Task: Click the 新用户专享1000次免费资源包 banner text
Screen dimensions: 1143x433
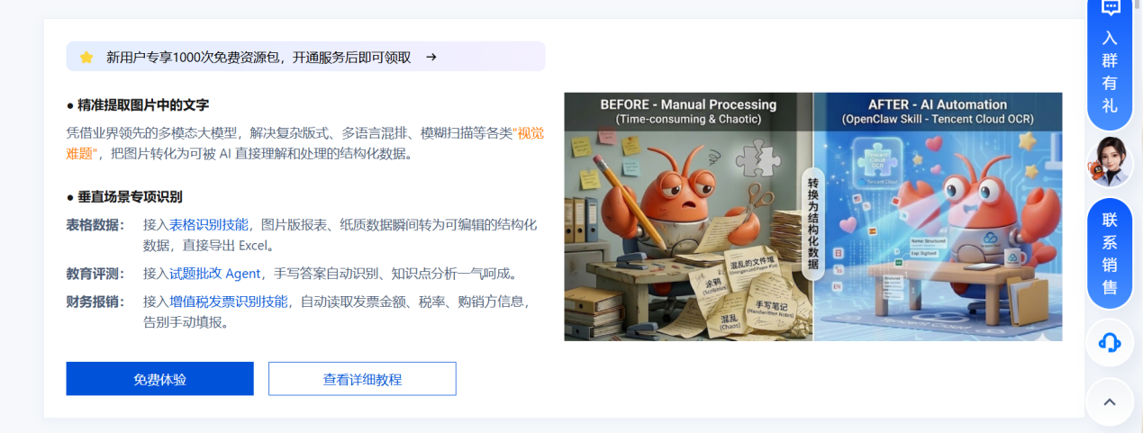Action: (259, 57)
